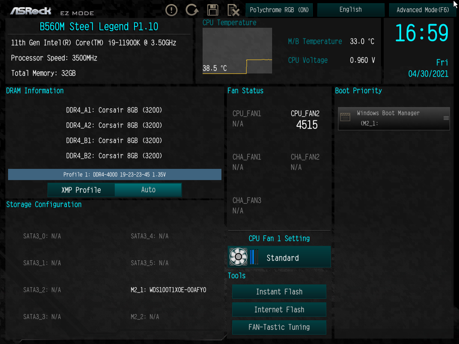Click the CPU fan icon beside Standard

coord(238,257)
